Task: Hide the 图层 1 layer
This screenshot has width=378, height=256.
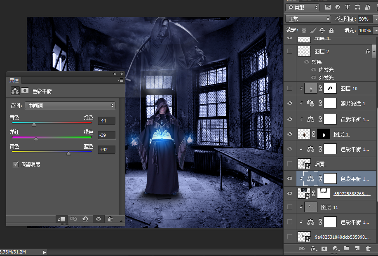Action: [x=290, y=134]
